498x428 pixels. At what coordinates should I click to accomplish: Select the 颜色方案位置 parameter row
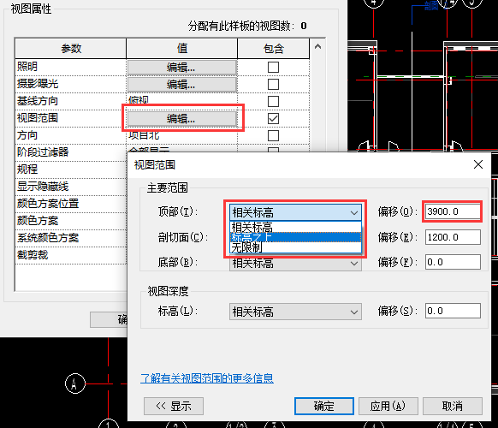coord(71,204)
